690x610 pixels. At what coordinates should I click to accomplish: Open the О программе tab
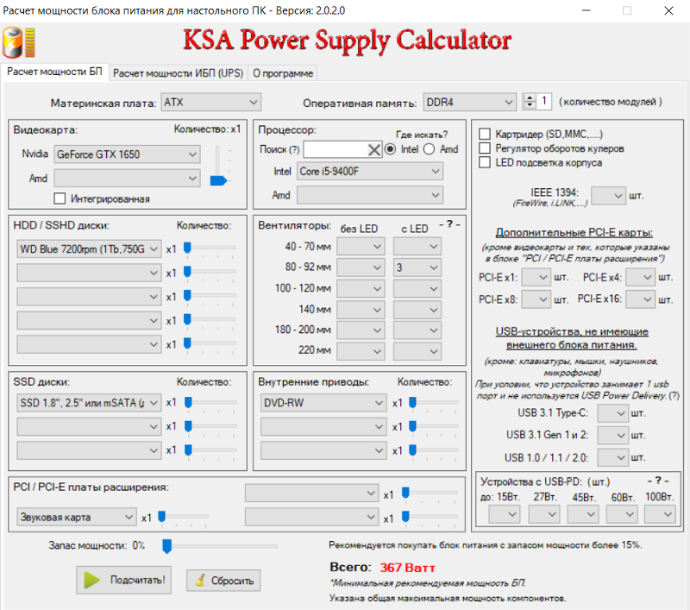click(283, 73)
